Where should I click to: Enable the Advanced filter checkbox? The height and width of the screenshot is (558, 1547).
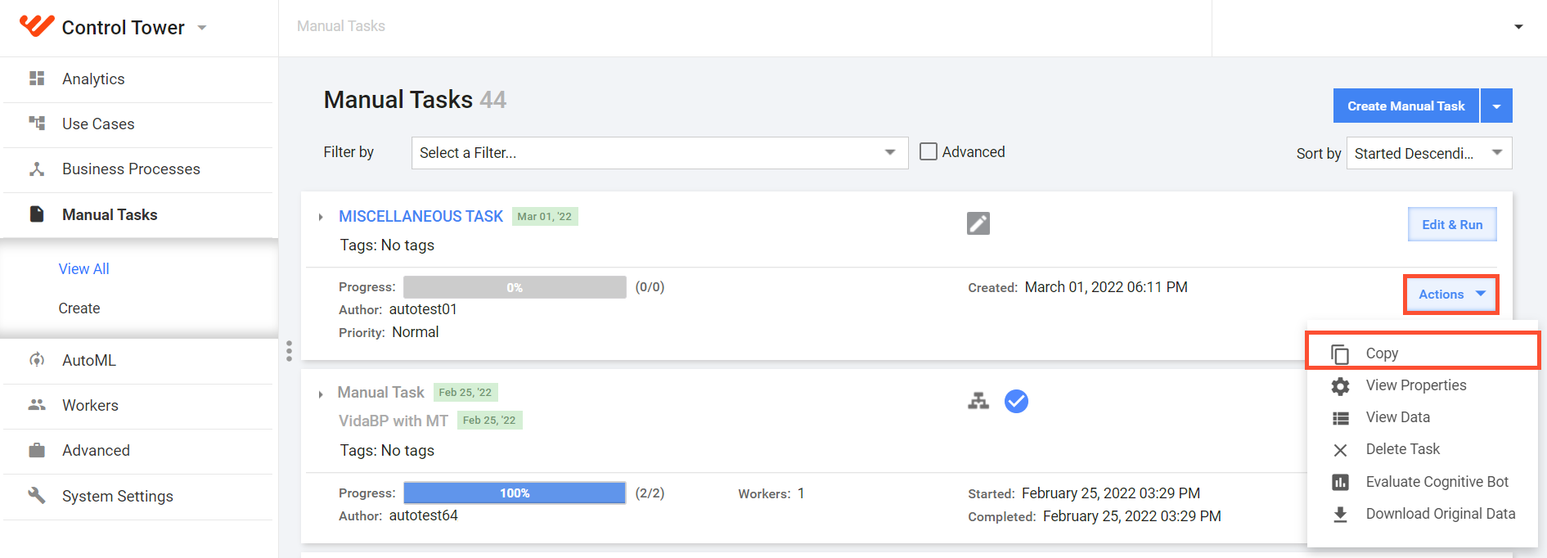pos(929,151)
